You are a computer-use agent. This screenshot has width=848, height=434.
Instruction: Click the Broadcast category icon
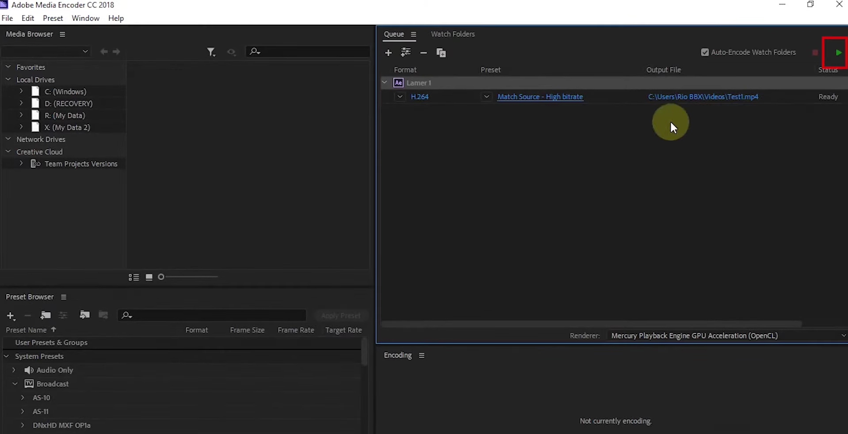[29, 384]
